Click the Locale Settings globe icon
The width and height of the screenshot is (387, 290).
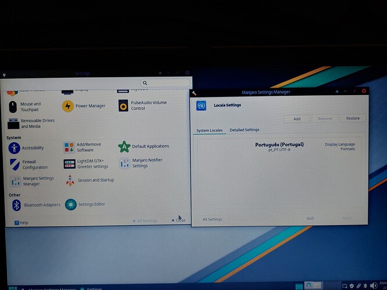coord(201,106)
